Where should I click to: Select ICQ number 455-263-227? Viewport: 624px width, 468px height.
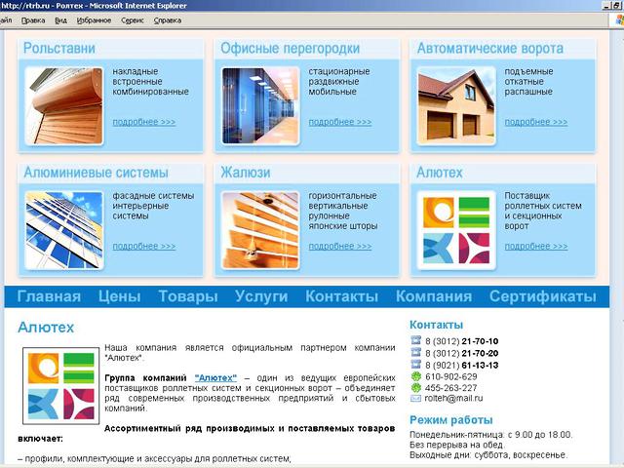tap(450, 388)
